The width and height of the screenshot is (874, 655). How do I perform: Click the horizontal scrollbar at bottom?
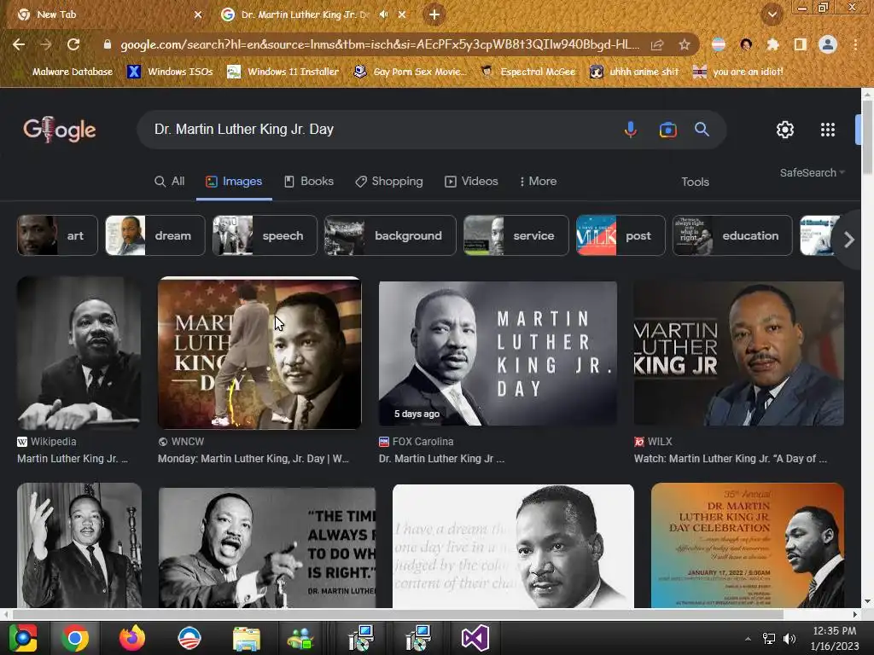point(398,614)
